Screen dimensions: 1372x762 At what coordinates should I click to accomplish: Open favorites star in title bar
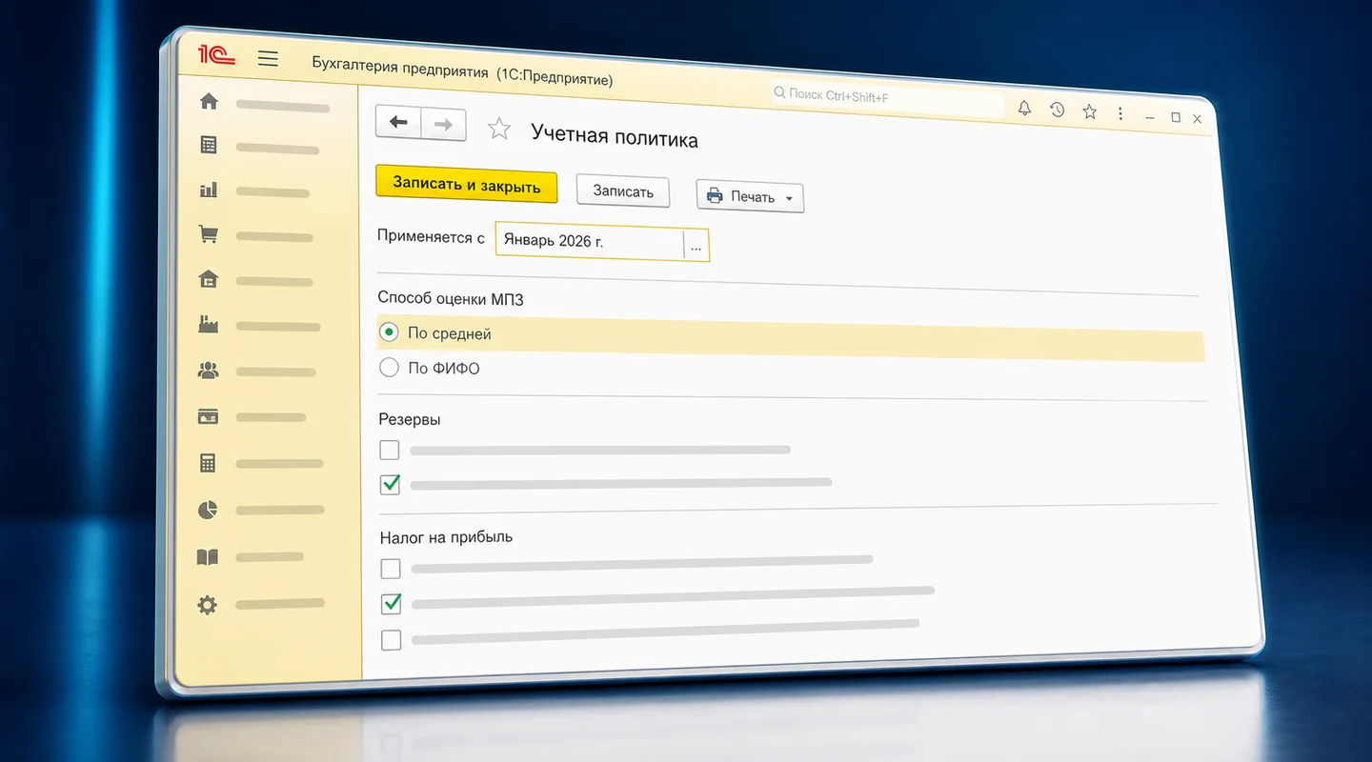pyautogui.click(x=1090, y=111)
